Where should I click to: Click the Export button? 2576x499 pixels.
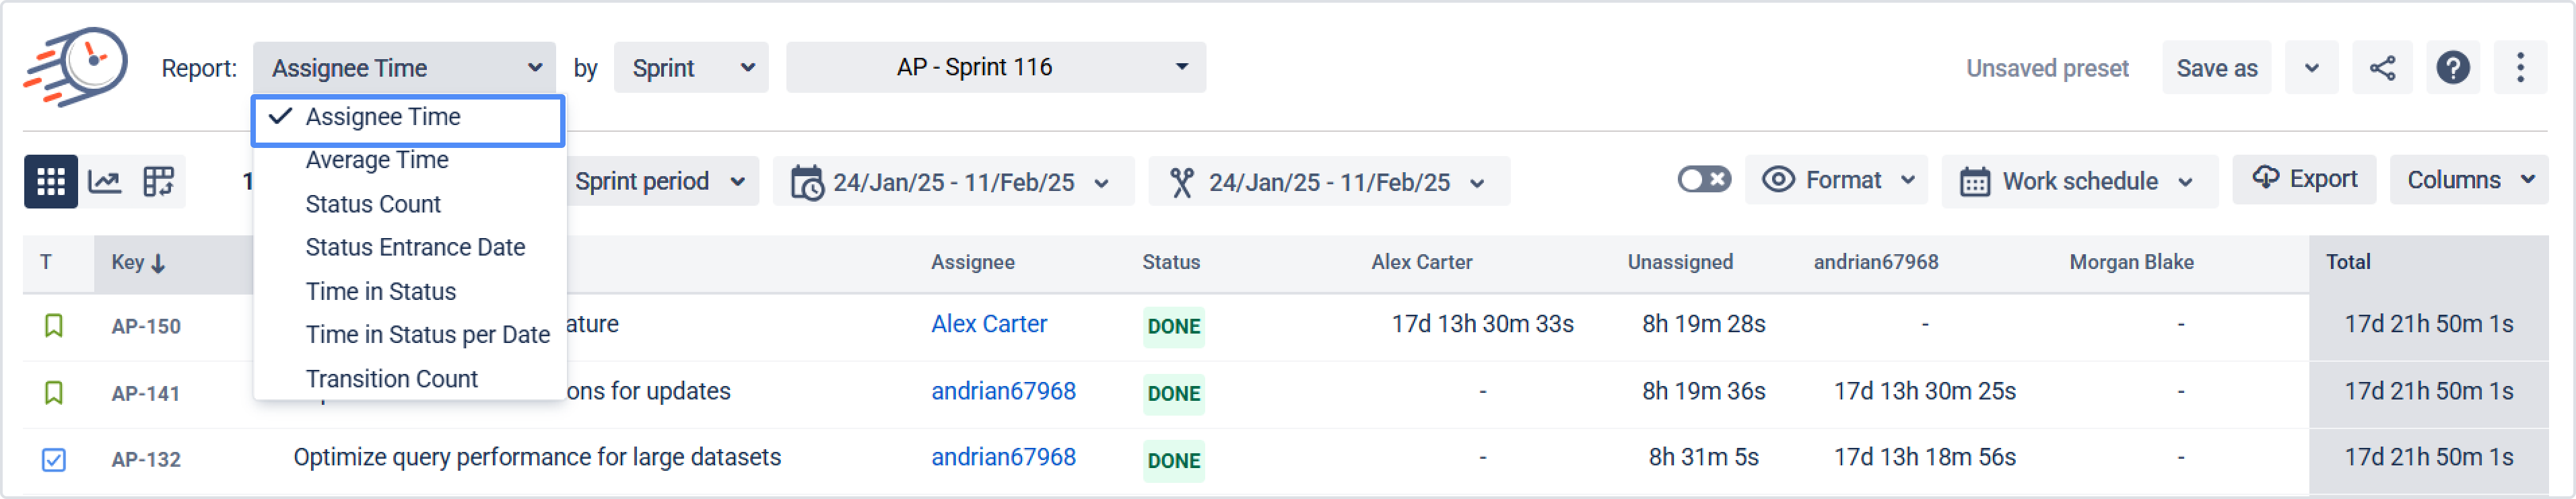[x=2304, y=180]
